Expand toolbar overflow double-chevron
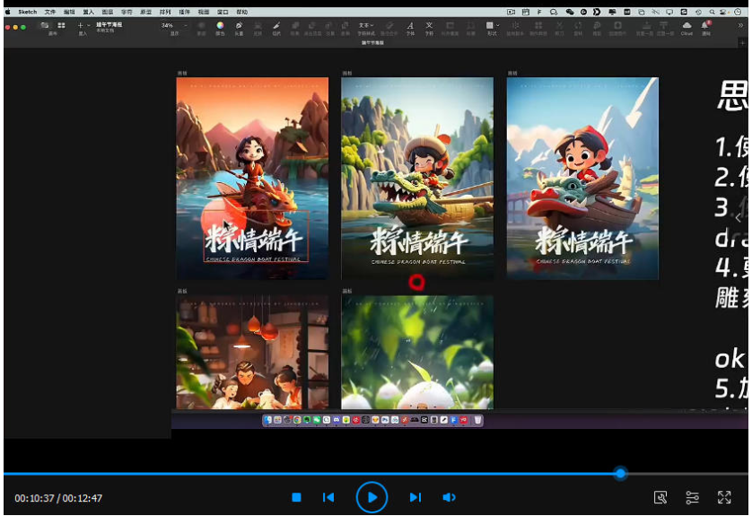Screen dimensions: 752x516 click(x=741, y=26)
